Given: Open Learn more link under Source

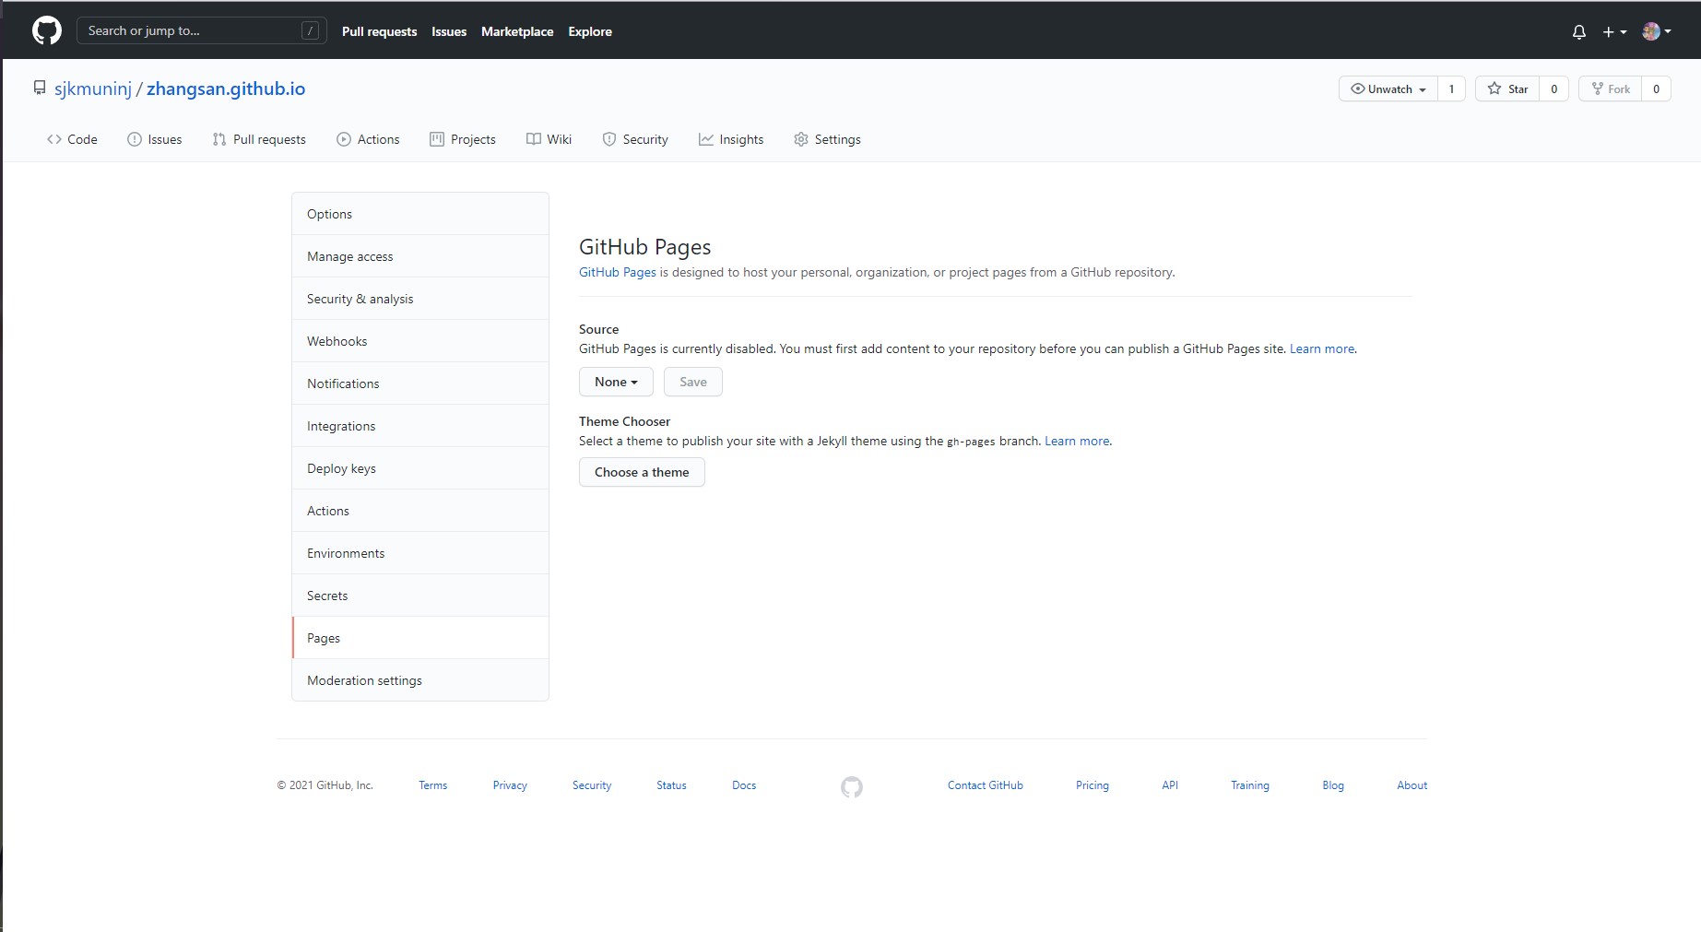Looking at the screenshot, I should pos(1322,348).
